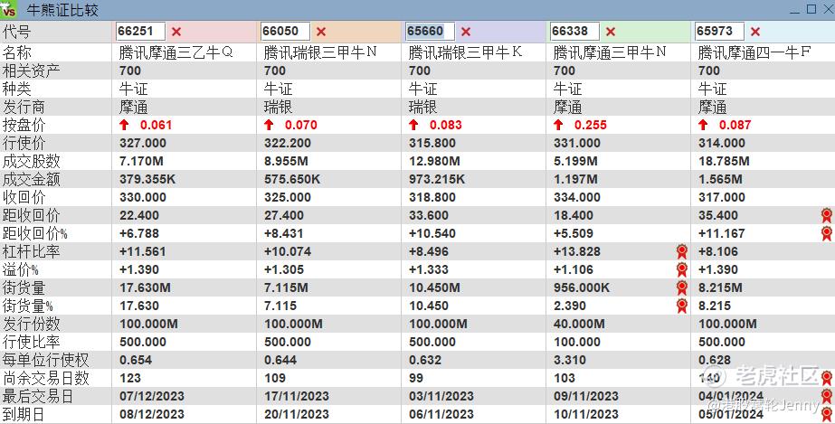The width and height of the screenshot is (835, 424).
Task: Click the 按盘价 row label
Action: (24, 125)
